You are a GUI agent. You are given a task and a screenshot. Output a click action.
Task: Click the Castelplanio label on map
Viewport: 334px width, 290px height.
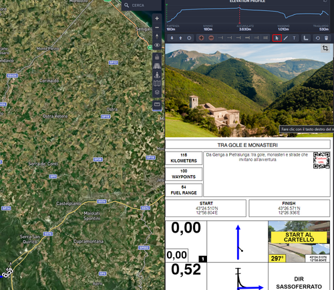pyautogui.click(x=69, y=204)
